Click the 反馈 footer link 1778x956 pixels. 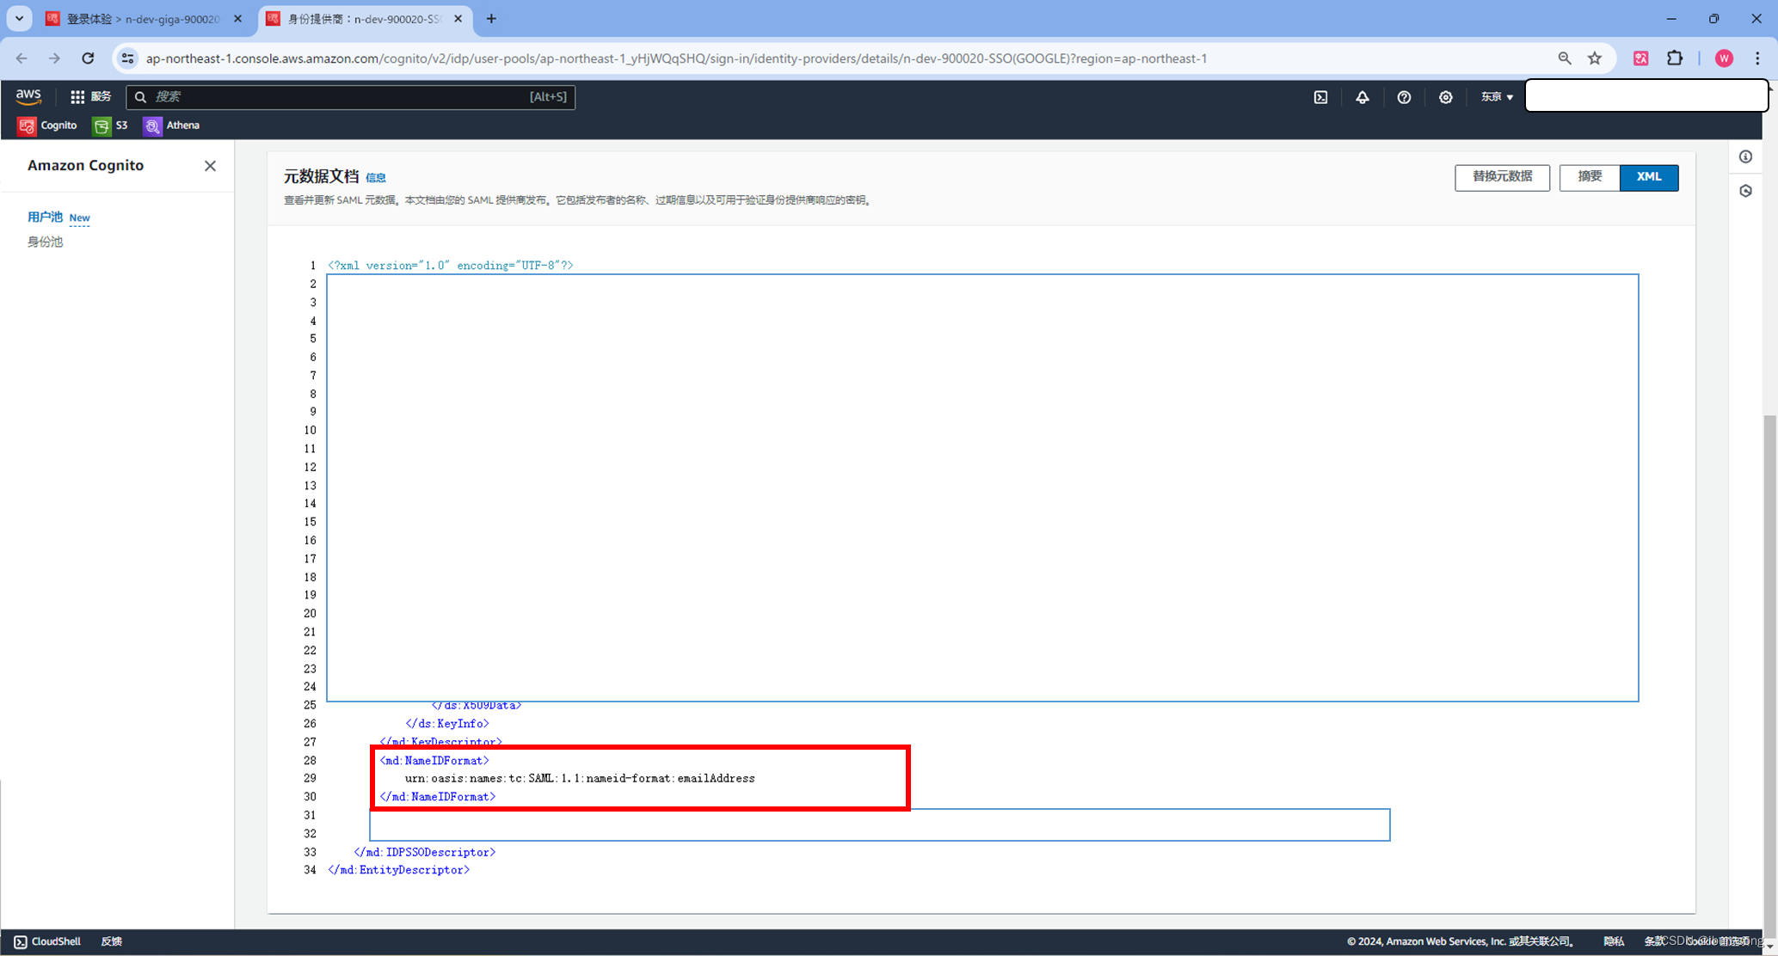coord(112,941)
